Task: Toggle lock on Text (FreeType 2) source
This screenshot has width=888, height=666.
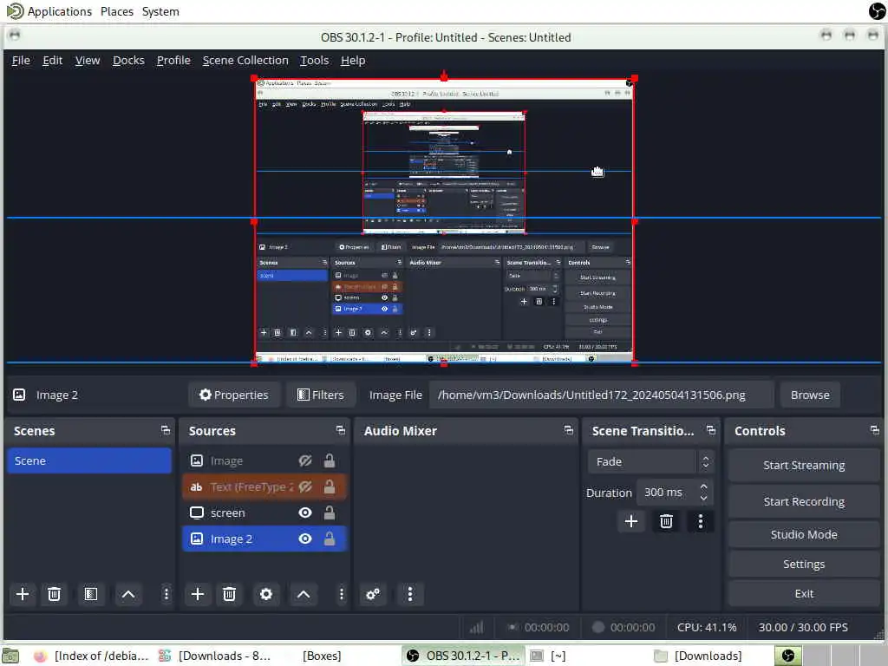Action: [329, 487]
